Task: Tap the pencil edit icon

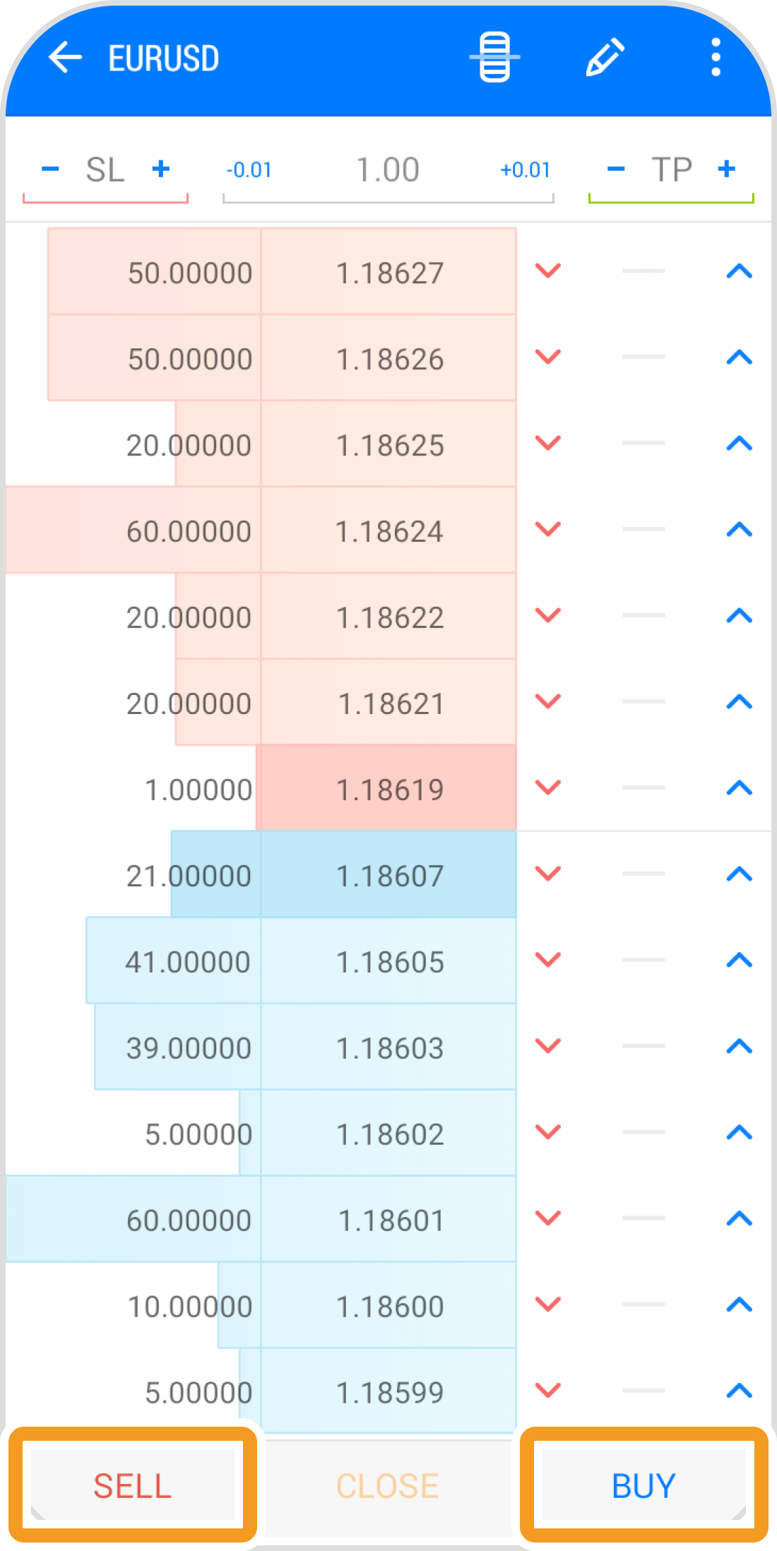Action: pos(605,57)
